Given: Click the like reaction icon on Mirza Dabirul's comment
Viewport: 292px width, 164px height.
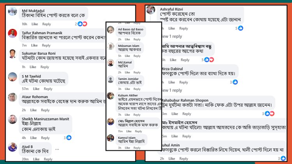Looking at the screenshot, I should click(235, 82).
